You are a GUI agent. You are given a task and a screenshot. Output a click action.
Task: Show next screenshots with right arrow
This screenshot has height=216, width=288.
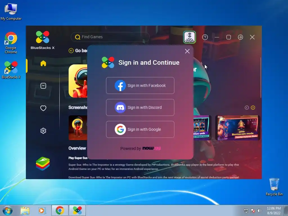coord(253,108)
